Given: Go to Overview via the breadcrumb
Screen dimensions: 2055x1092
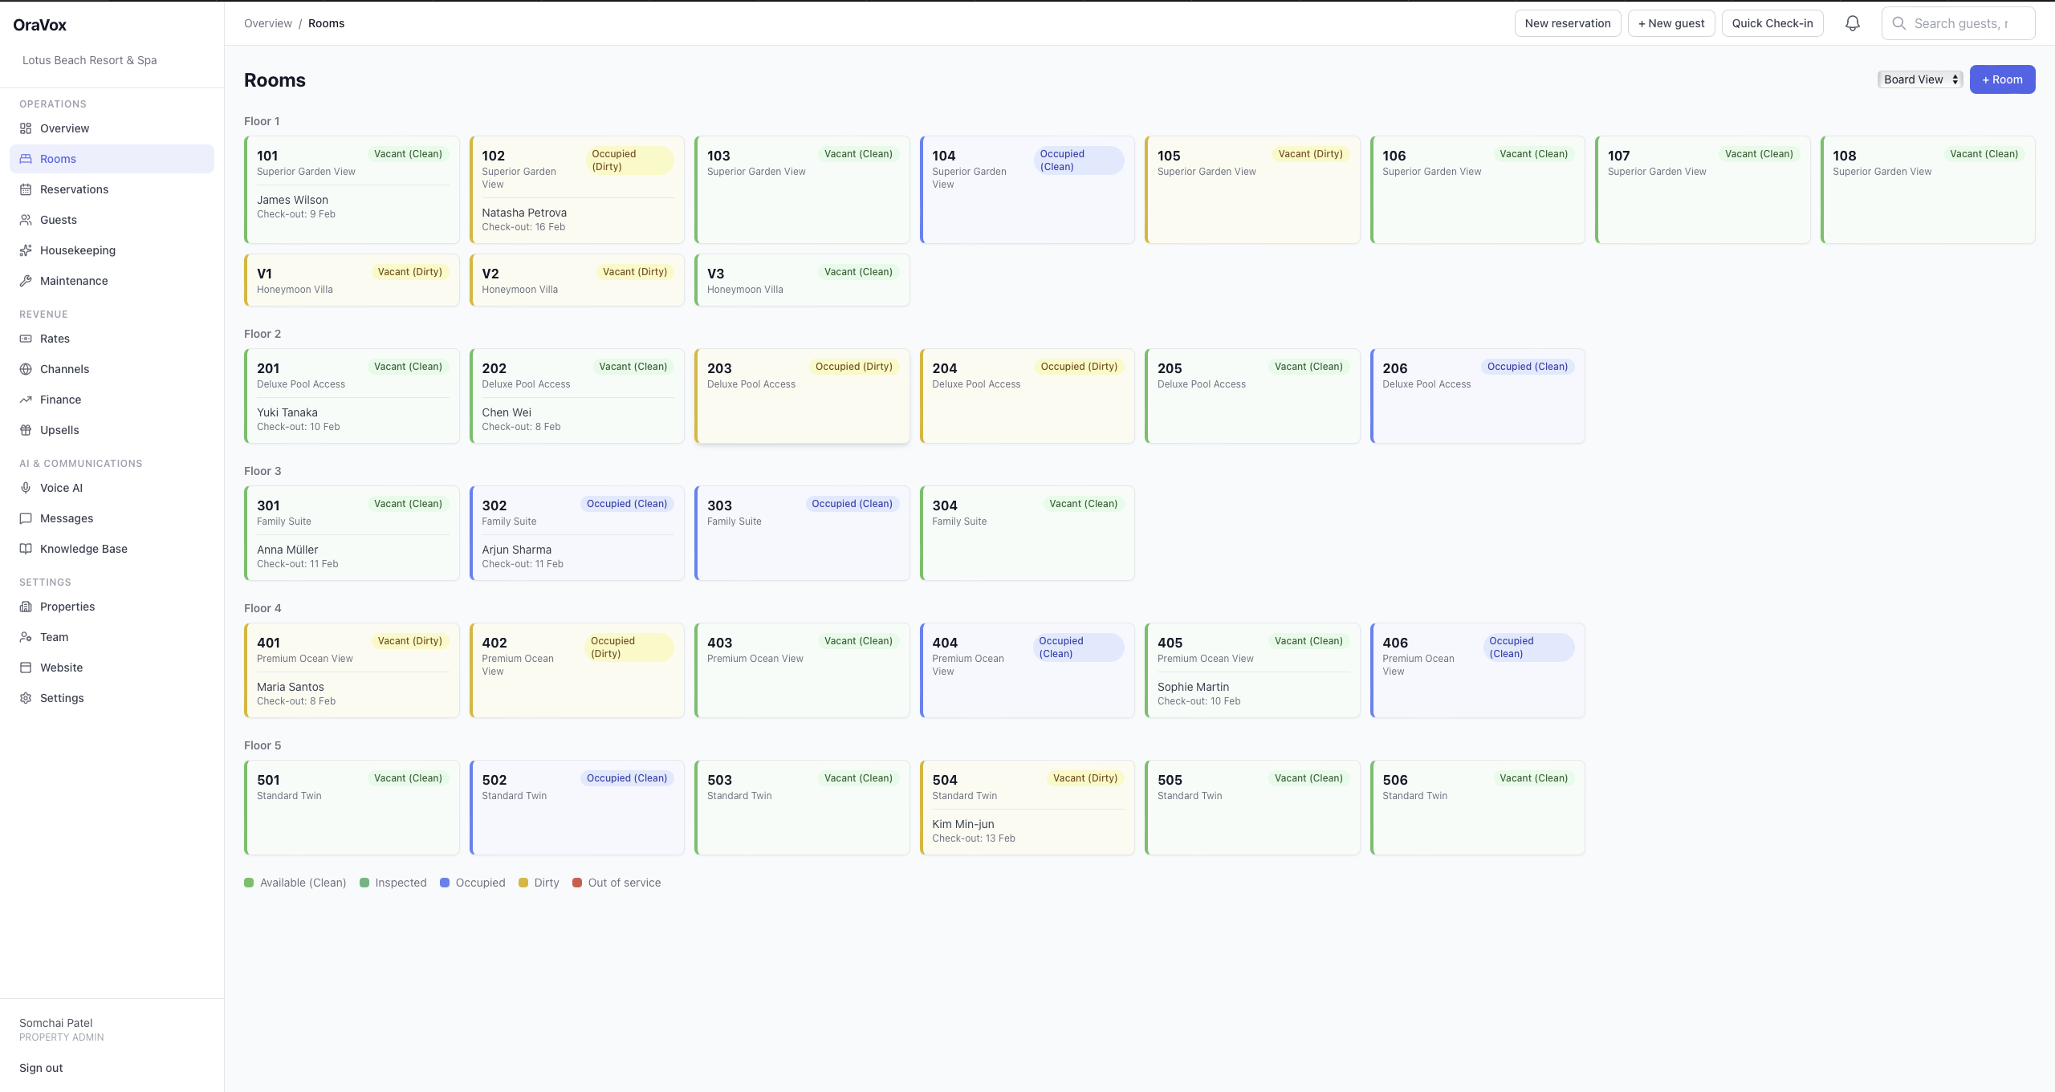Looking at the screenshot, I should click(267, 23).
